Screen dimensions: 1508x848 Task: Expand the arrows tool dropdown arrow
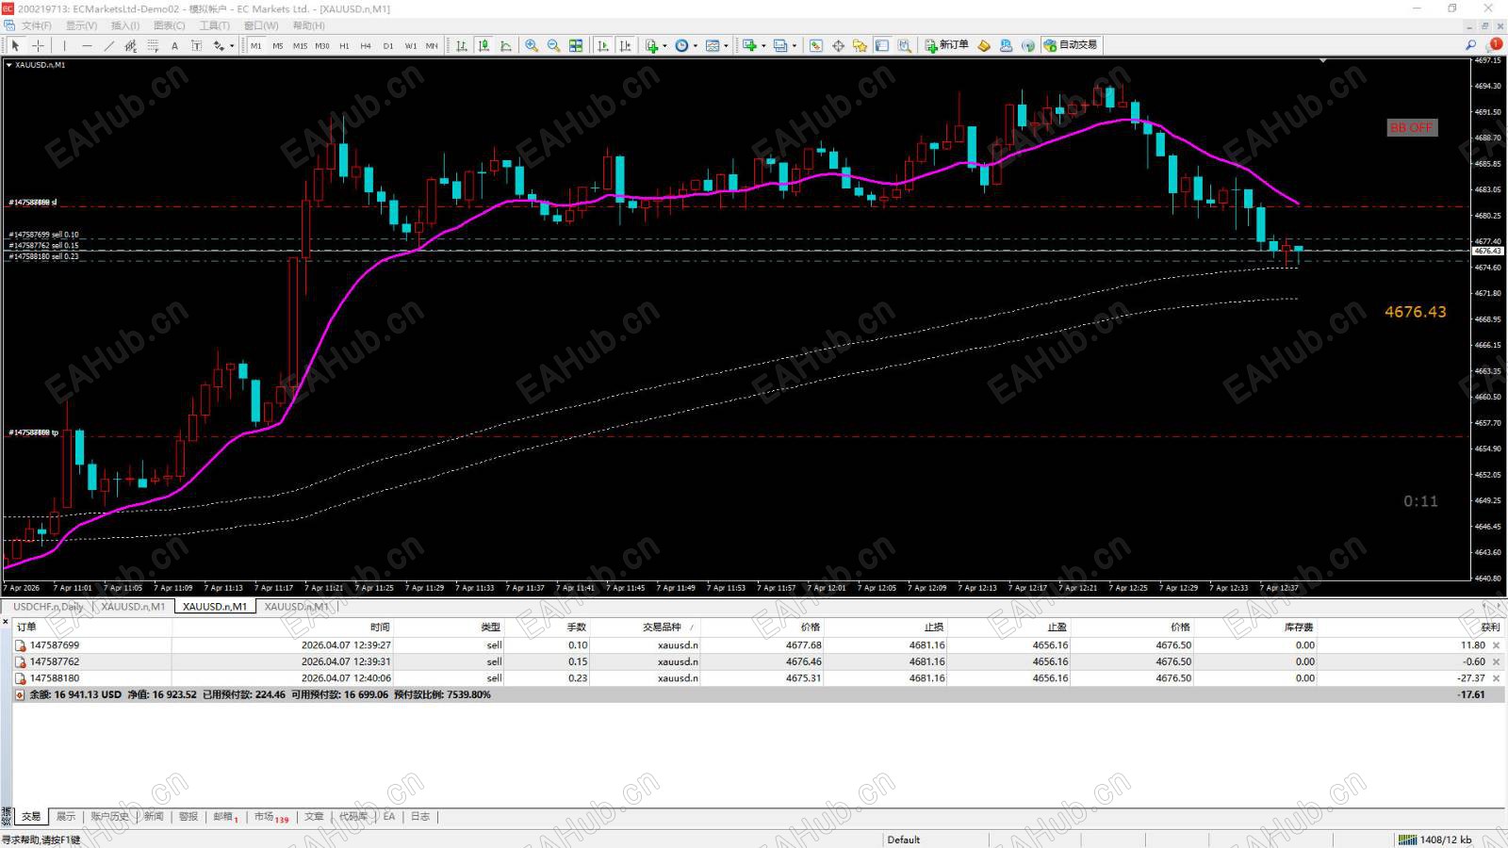point(232,45)
